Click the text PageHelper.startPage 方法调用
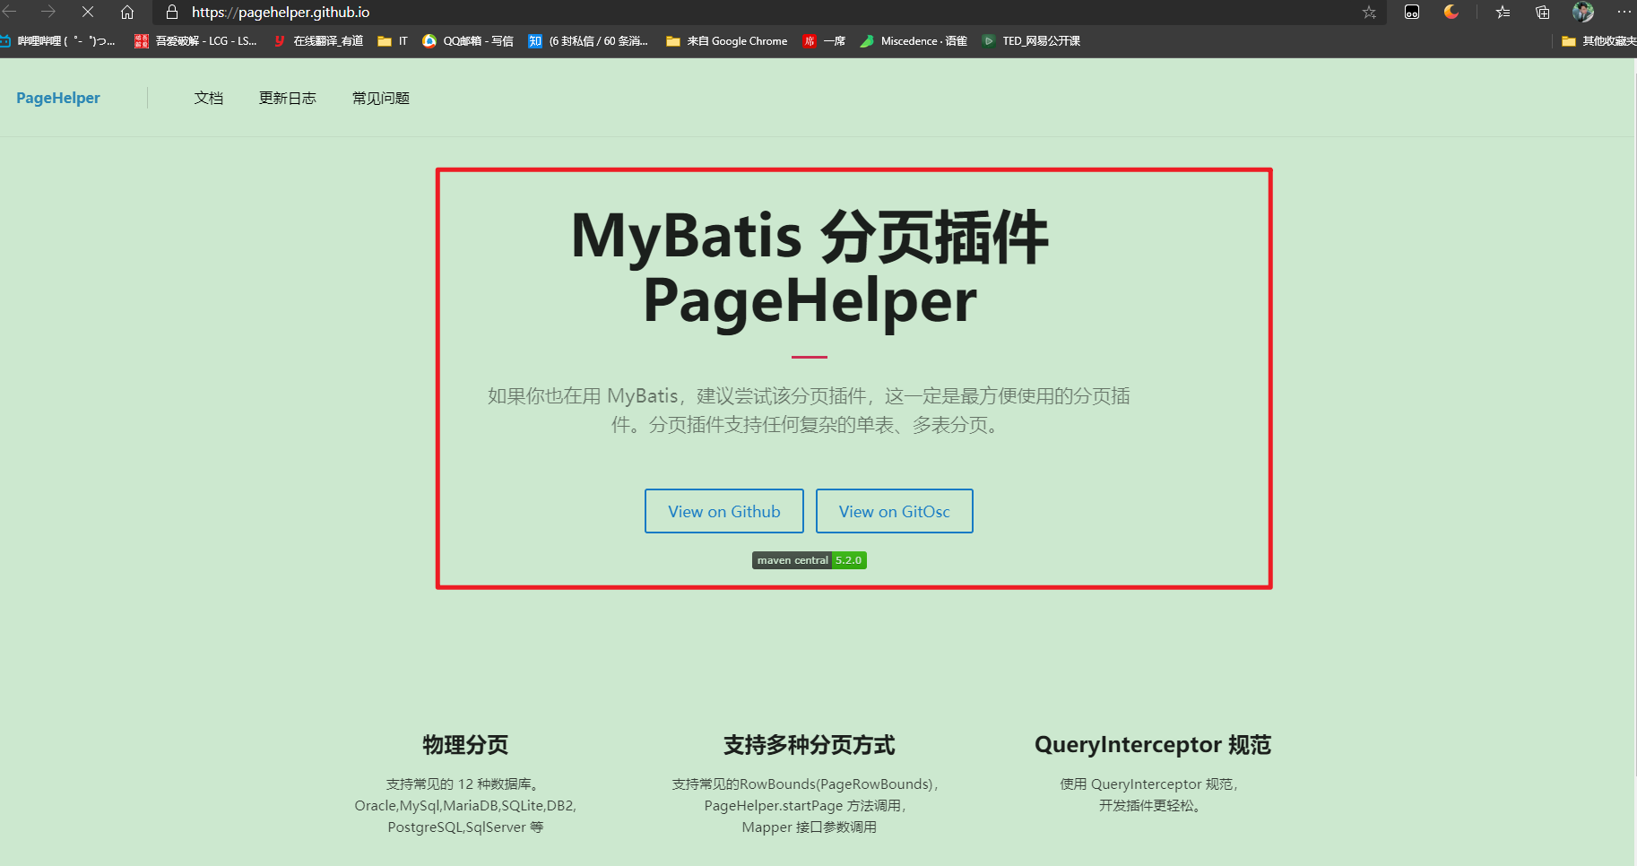Screen dimensions: 1637x866 tap(805, 806)
